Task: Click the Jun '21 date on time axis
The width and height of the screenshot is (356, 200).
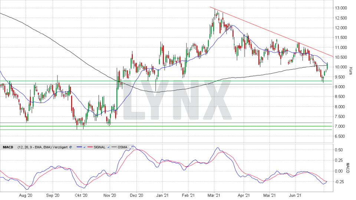Action: [x=295, y=195]
